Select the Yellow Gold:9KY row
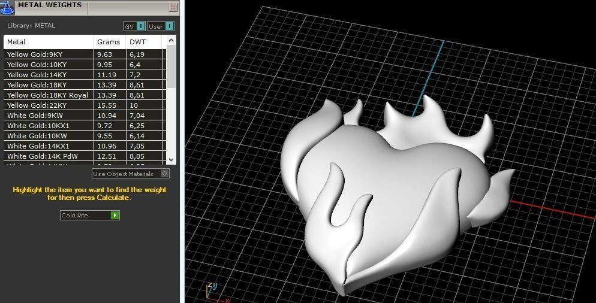 point(85,54)
